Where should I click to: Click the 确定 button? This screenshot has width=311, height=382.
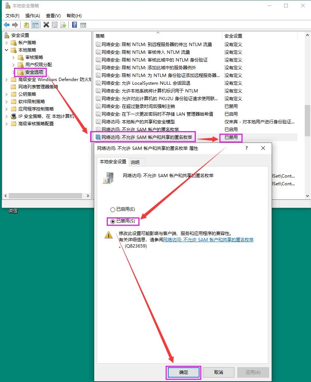tap(183, 372)
